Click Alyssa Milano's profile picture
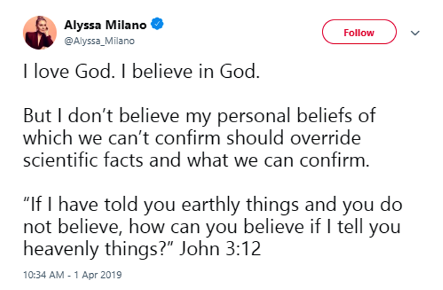443x290 pixels. coord(40,32)
